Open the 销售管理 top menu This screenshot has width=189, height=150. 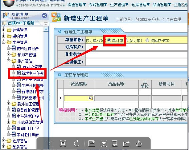click(x=76, y=5)
